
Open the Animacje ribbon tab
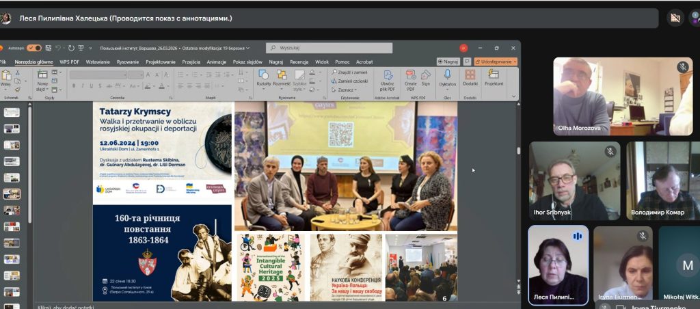pyautogui.click(x=216, y=62)
